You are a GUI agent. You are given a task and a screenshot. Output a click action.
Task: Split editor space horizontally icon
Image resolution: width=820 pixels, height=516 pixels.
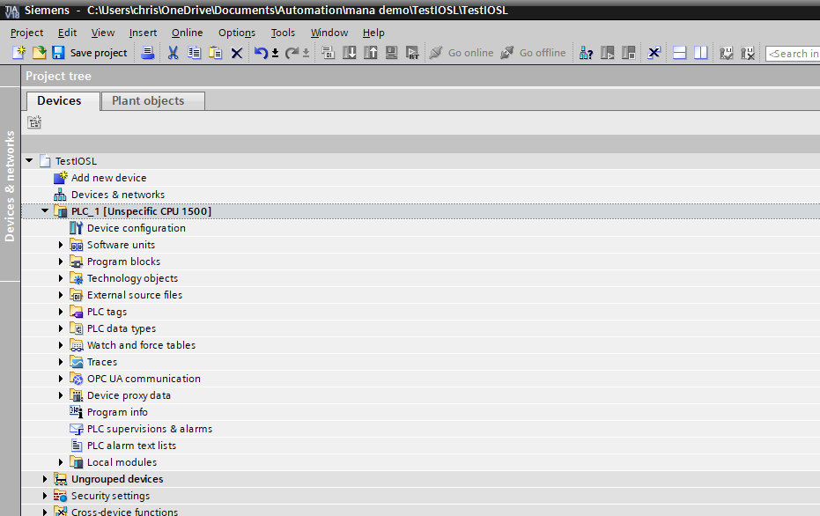(x=679, y=52)
